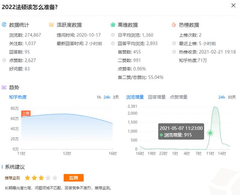Screen dimensions: 240x195
Task: Click 提问时间: 2020-10-17 text
Action: (79, 35)
